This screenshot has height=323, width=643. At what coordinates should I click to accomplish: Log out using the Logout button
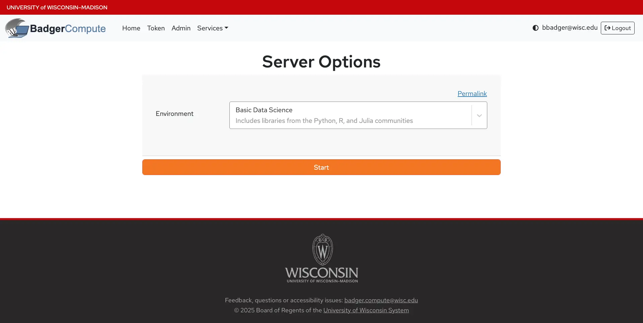pyautogui.click(x=617, y=28)
